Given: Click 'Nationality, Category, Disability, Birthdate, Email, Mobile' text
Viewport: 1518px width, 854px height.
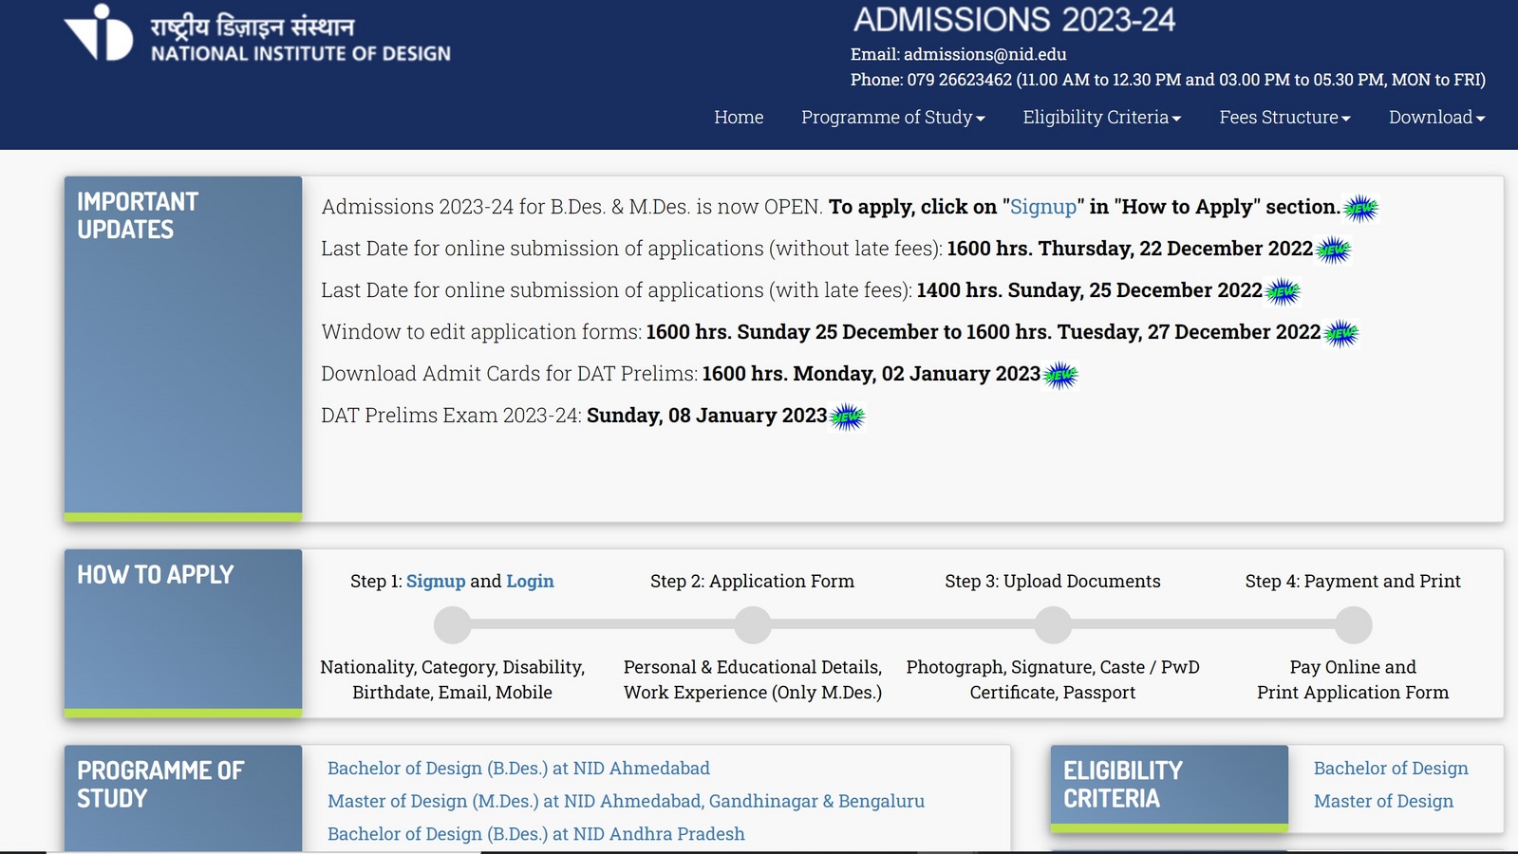Looking at the screenshot, I should (453, 679).
